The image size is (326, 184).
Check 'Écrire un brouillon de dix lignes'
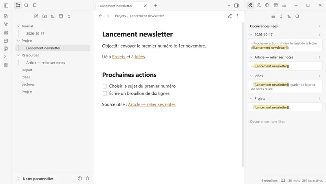click(x=105, y=93)
